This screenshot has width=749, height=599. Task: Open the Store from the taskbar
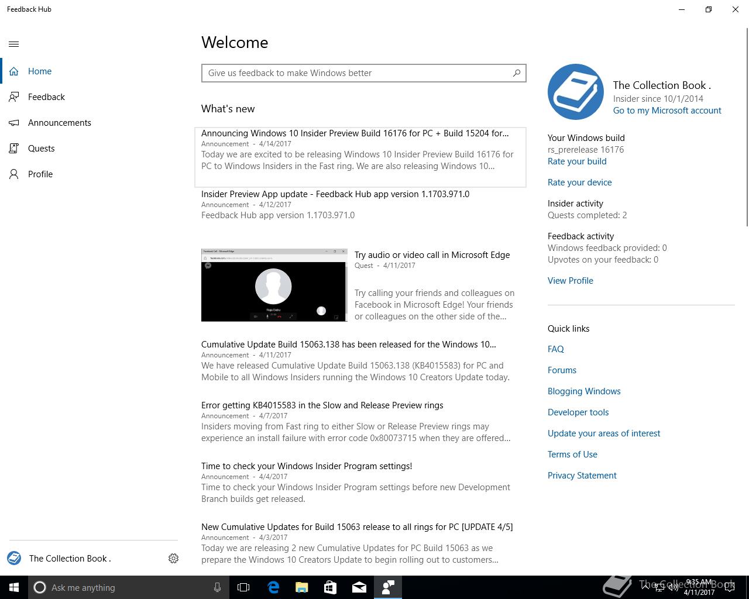[331, 587]
